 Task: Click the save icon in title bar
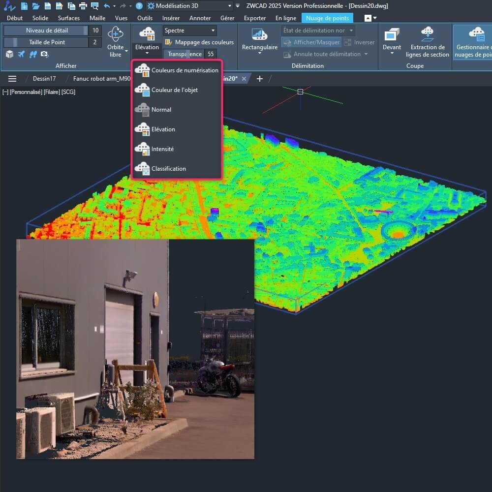point(48,6)
